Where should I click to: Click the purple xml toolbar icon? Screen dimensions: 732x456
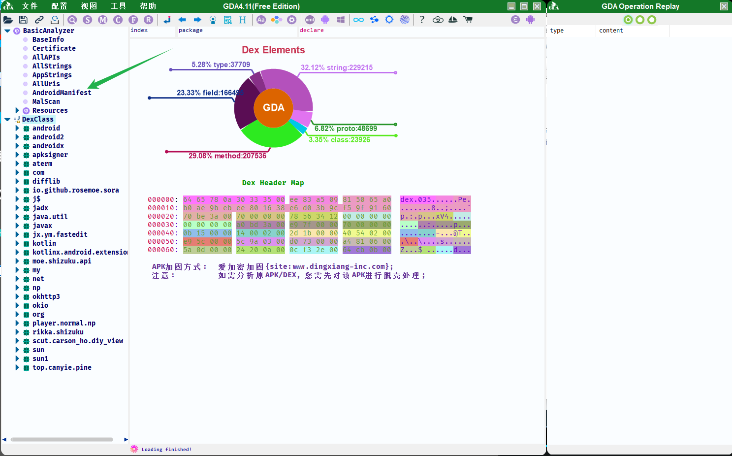pos(310,20)
